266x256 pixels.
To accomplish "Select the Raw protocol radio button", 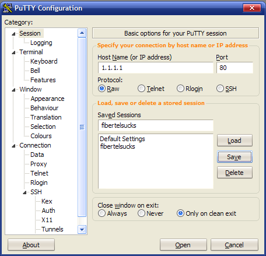I will 101,89.
